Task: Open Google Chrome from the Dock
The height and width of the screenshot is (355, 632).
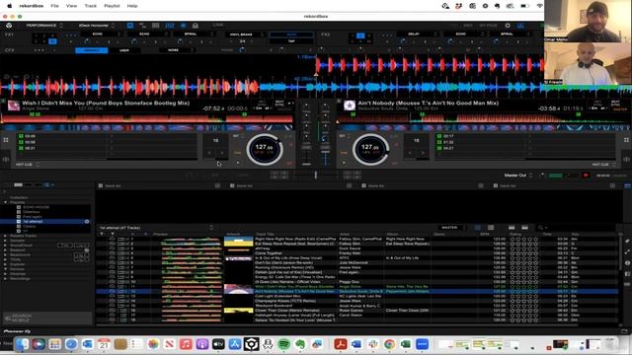Action: (x=389, y=344)
